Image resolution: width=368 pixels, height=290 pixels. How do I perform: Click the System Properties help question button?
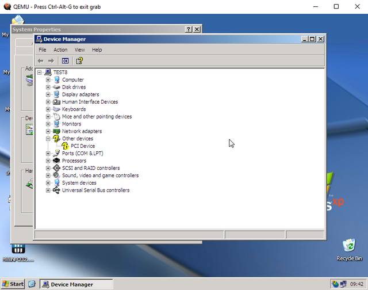[x=189, y=29]
